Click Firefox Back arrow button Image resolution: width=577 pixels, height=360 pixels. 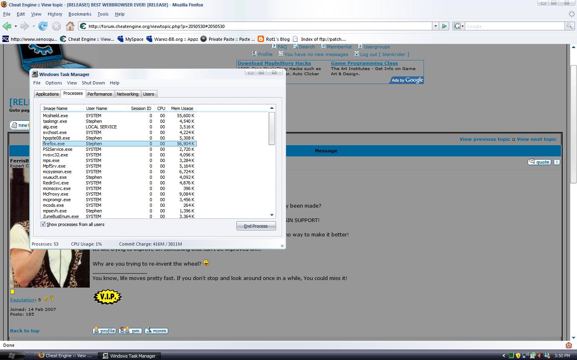point(7,26)
